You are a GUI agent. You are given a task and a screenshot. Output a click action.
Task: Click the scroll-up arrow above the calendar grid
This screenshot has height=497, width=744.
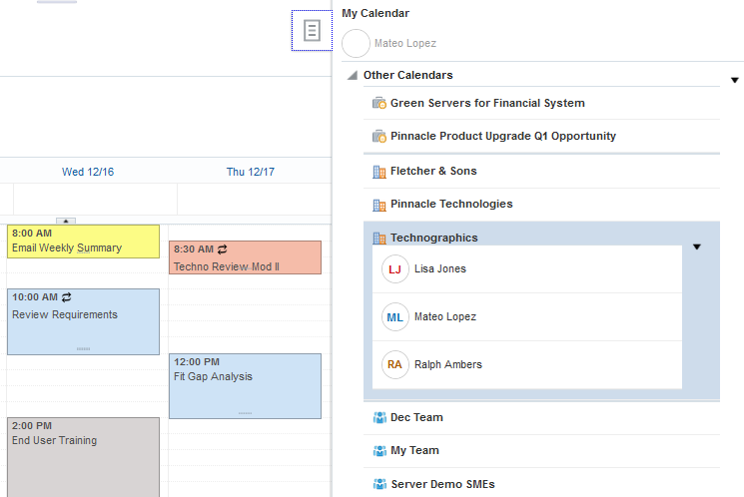click(65, 220)
